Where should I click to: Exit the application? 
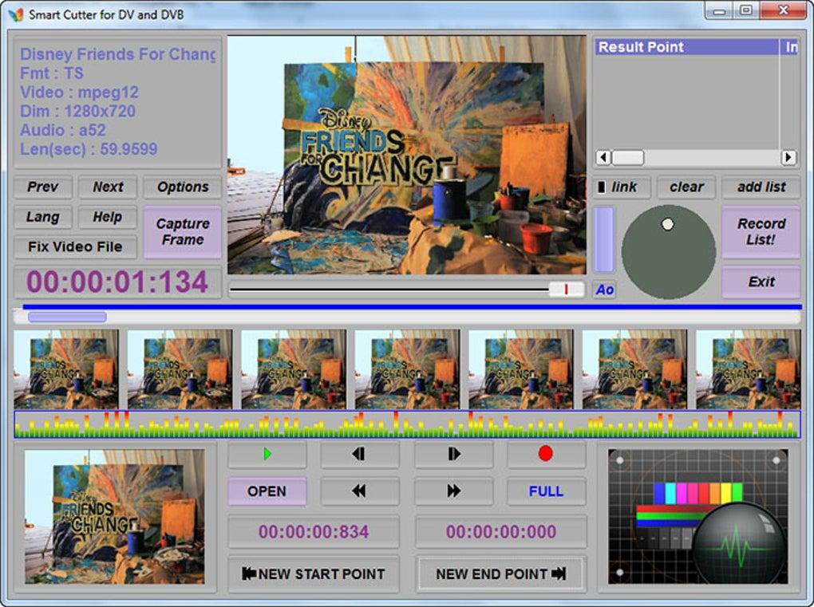(x=761, y=282)
